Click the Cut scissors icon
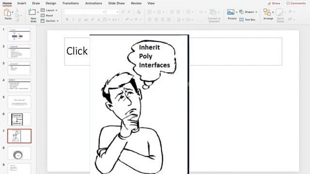The width and height of the screenshot is (310, 174). [x=17, y=10]
